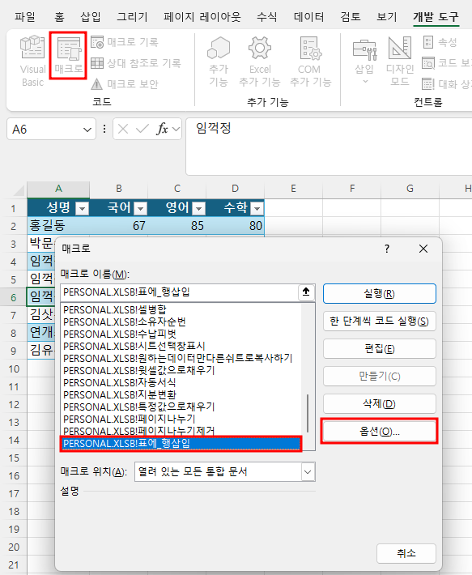Open the 영어 column filter dropdown
The image size is (472, 575).
pos(198,209)
